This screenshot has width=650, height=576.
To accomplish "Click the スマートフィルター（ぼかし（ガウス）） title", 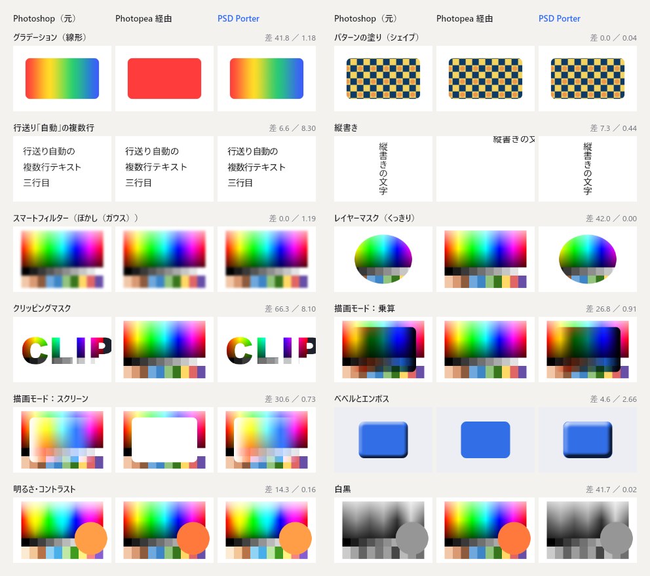I will click(x=75, y=218).
